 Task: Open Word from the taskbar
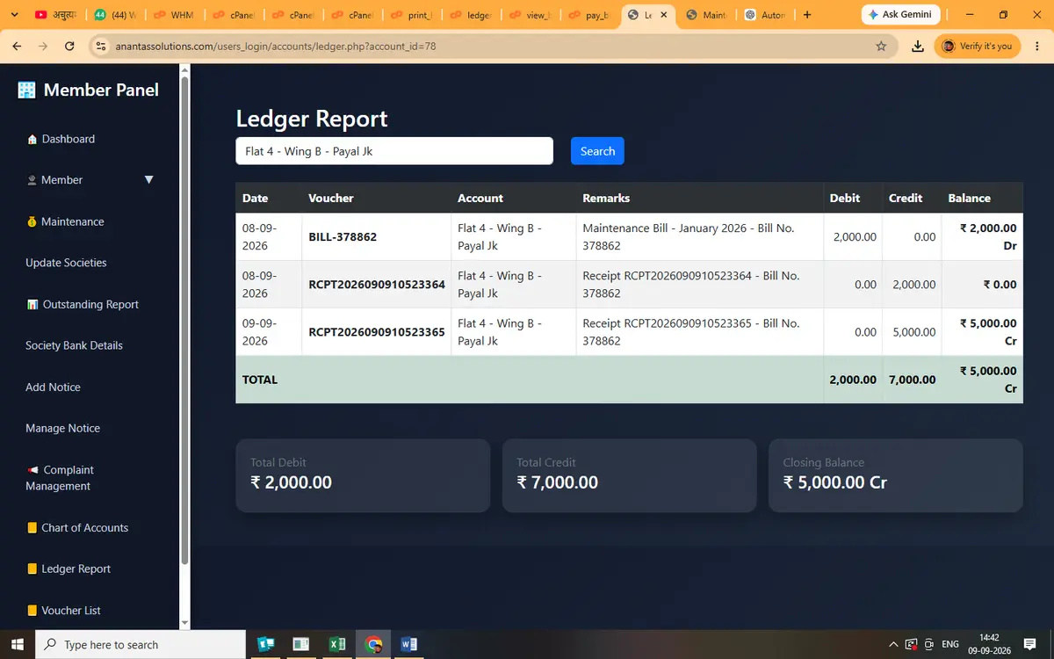[409, 644]
